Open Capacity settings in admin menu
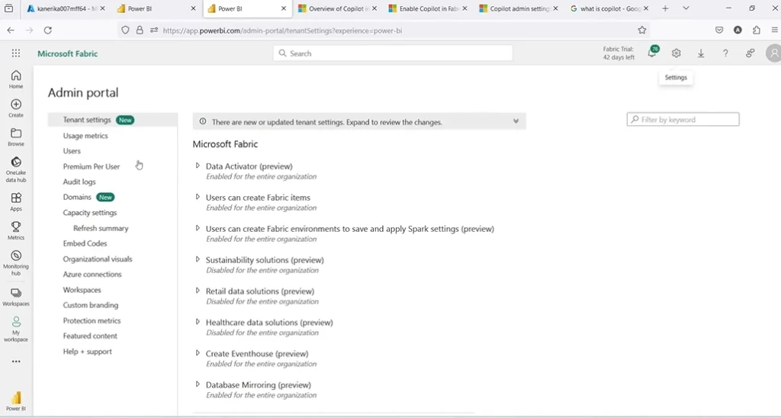Image resolution: width=781 pixels, height=418 pixels. (90, 213)
